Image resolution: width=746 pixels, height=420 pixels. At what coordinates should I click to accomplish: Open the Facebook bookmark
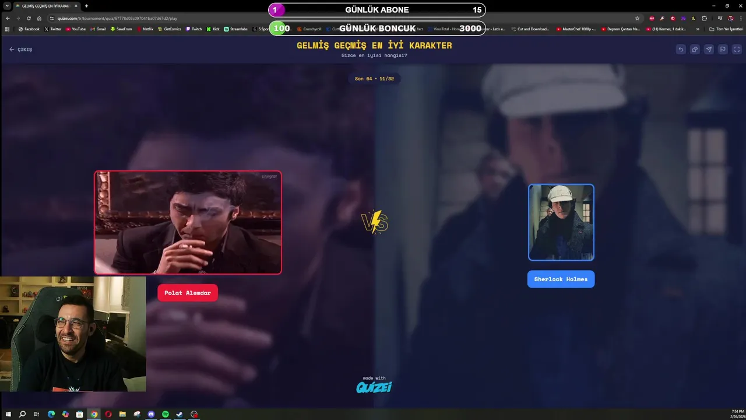click(29, 29)
